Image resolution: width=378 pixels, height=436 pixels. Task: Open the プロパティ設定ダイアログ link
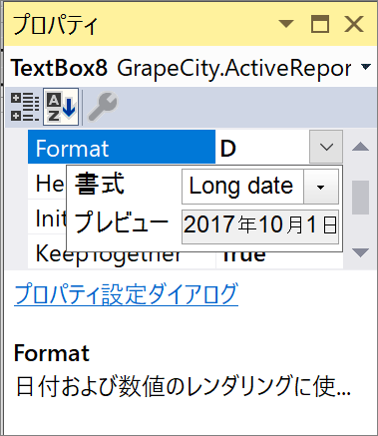coord(126,294)
